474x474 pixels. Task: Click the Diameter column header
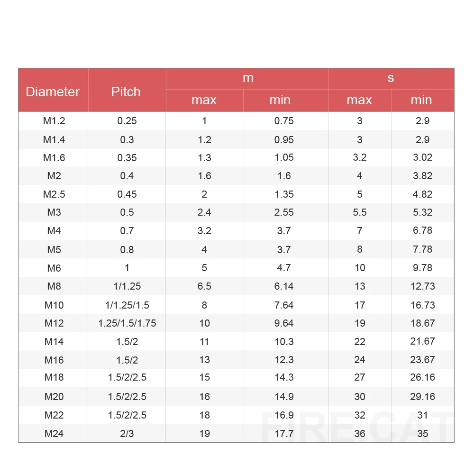[53, 91]
